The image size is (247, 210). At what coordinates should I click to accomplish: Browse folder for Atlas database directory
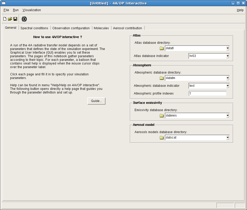point(161,48)
